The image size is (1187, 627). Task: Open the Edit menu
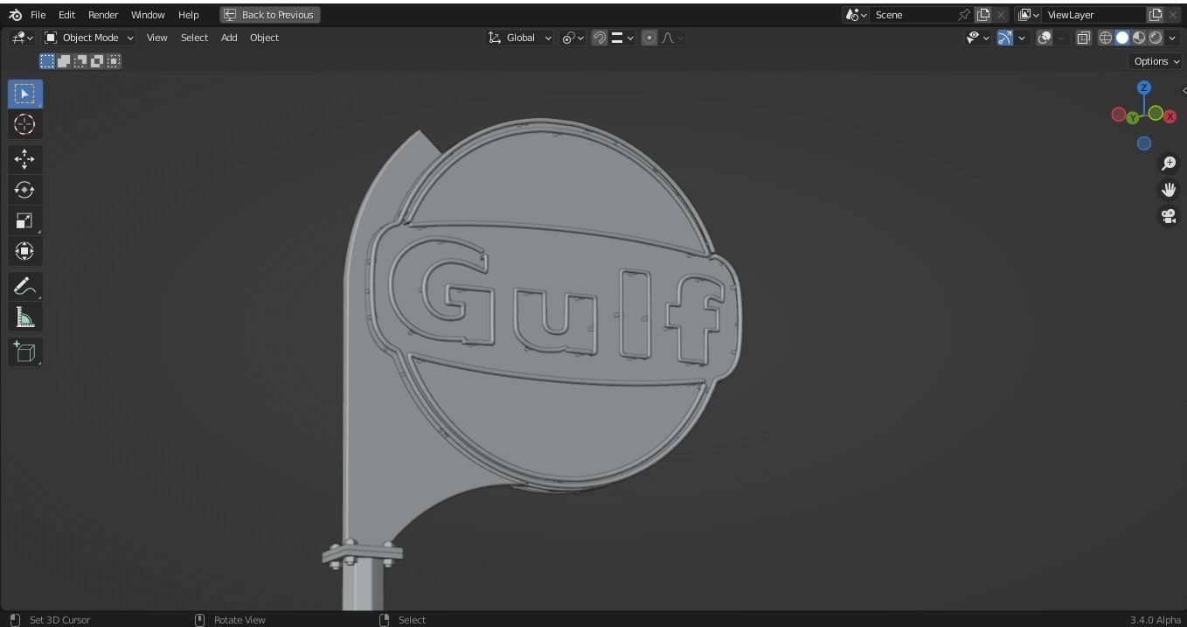tap(66, 15)
